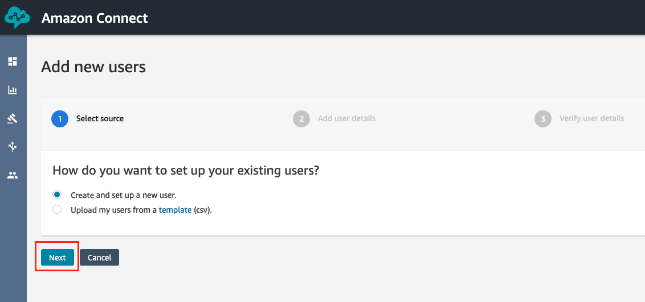The width and height of the screenshot is (645, 302).
Task: Click the 'Add new users' heading
Action: click(93, 67)
